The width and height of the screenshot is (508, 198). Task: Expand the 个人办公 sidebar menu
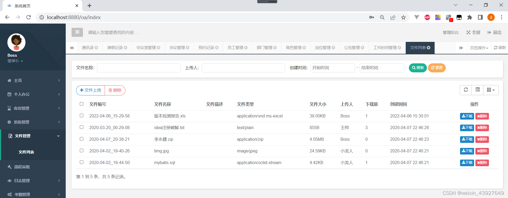coord(33,94)
